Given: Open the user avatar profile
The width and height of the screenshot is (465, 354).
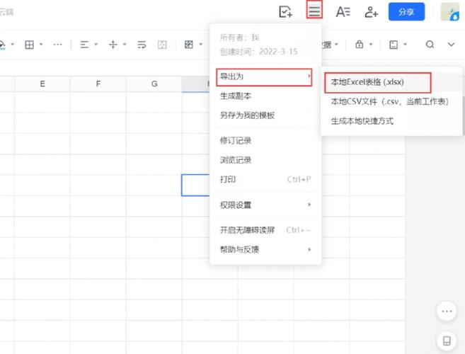Looking at the screenshot, I should (x=449, y=11).
